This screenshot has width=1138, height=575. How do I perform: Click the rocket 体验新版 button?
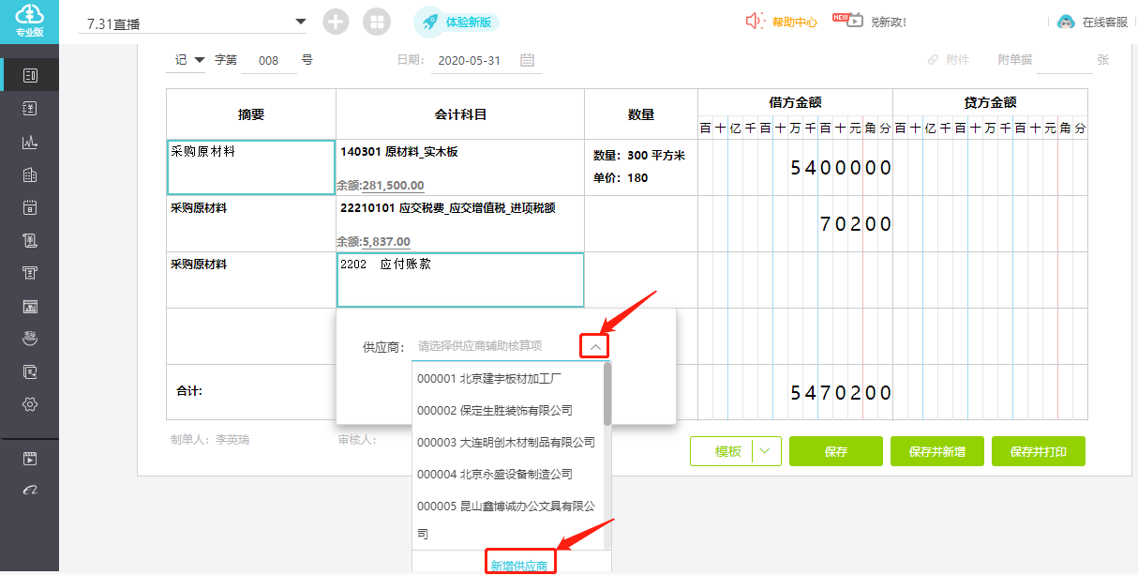457,22
